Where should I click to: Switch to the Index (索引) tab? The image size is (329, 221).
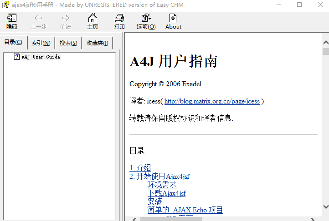tap(41, 43)
